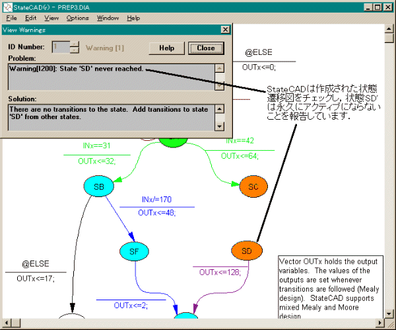
Task: Click the OUTx<=128 transition output label
Action: pos(217,272)
